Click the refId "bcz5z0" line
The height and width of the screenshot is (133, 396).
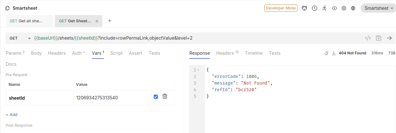click(x=234, y=90)
